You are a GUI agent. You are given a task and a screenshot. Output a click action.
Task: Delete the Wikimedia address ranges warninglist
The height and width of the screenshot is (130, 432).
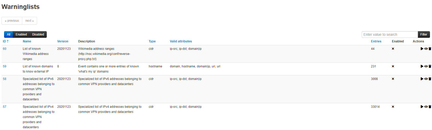[x=430, y=49]
